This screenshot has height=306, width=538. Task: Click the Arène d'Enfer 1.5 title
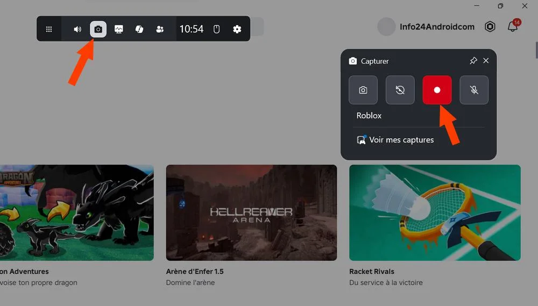[x=195, y=272]
